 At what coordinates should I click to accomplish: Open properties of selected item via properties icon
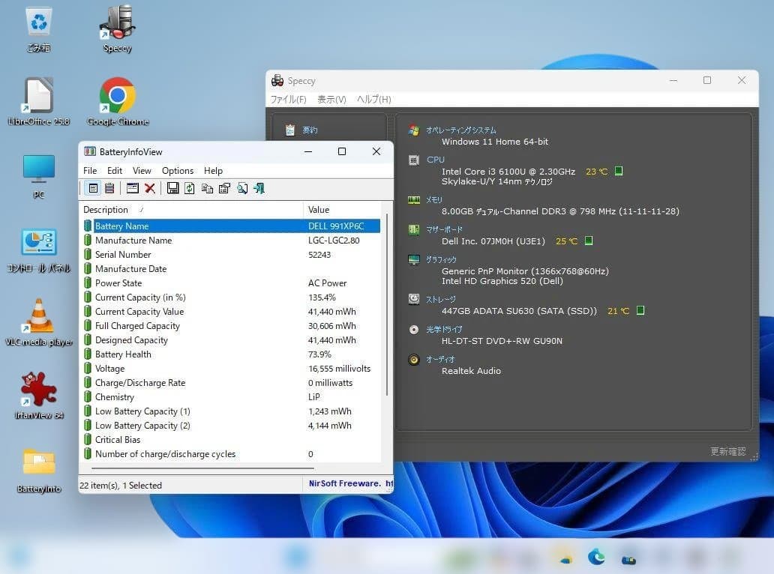(x=223, y=188)
